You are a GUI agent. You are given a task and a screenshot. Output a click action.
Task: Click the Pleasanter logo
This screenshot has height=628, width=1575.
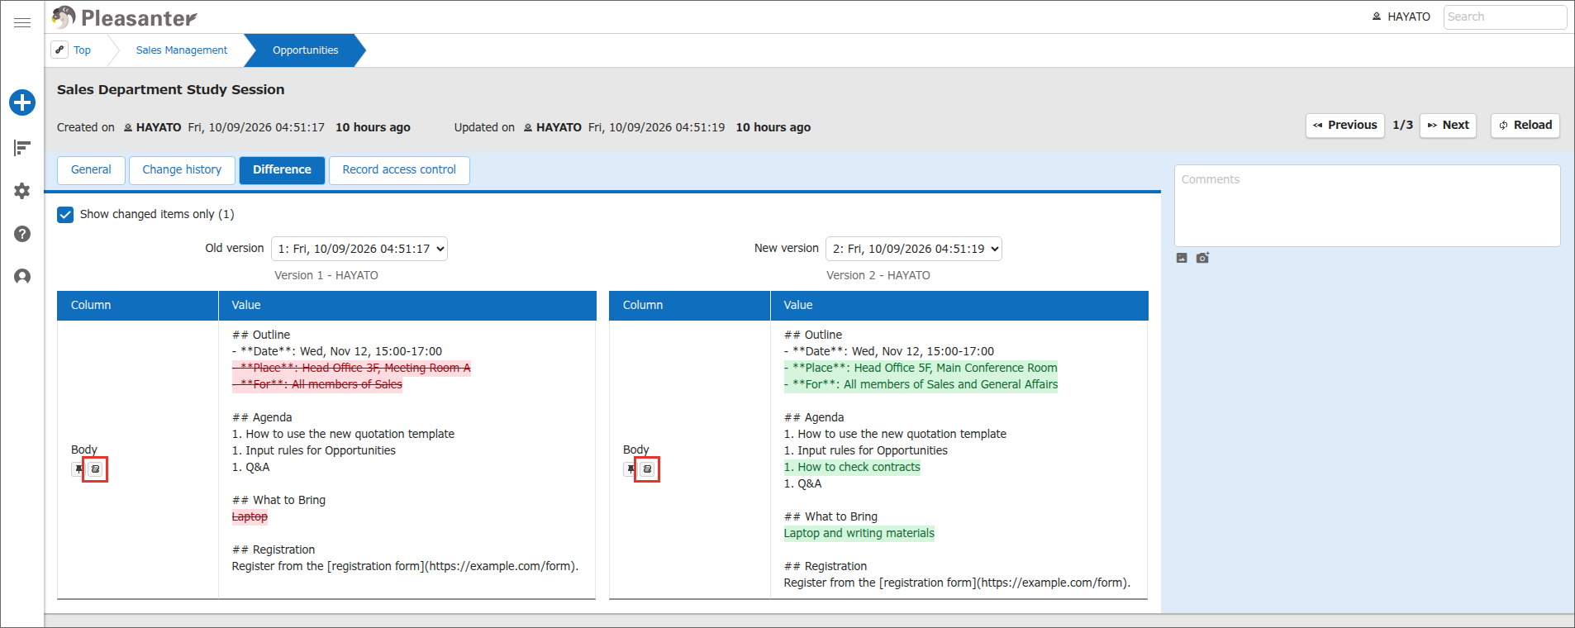125,17
